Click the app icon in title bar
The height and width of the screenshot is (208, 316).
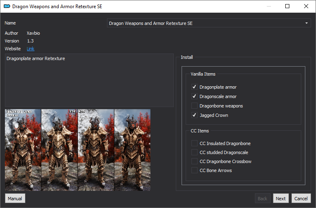(7, 7)
